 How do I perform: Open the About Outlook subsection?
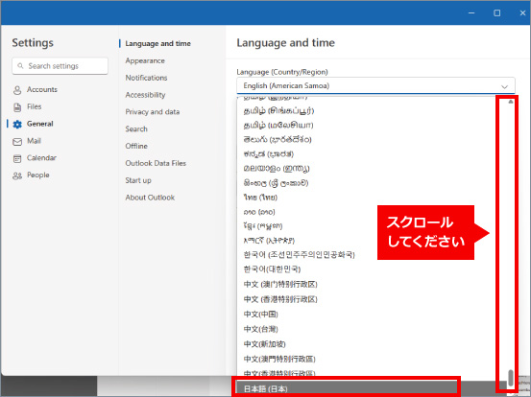(x=150, y=198)
